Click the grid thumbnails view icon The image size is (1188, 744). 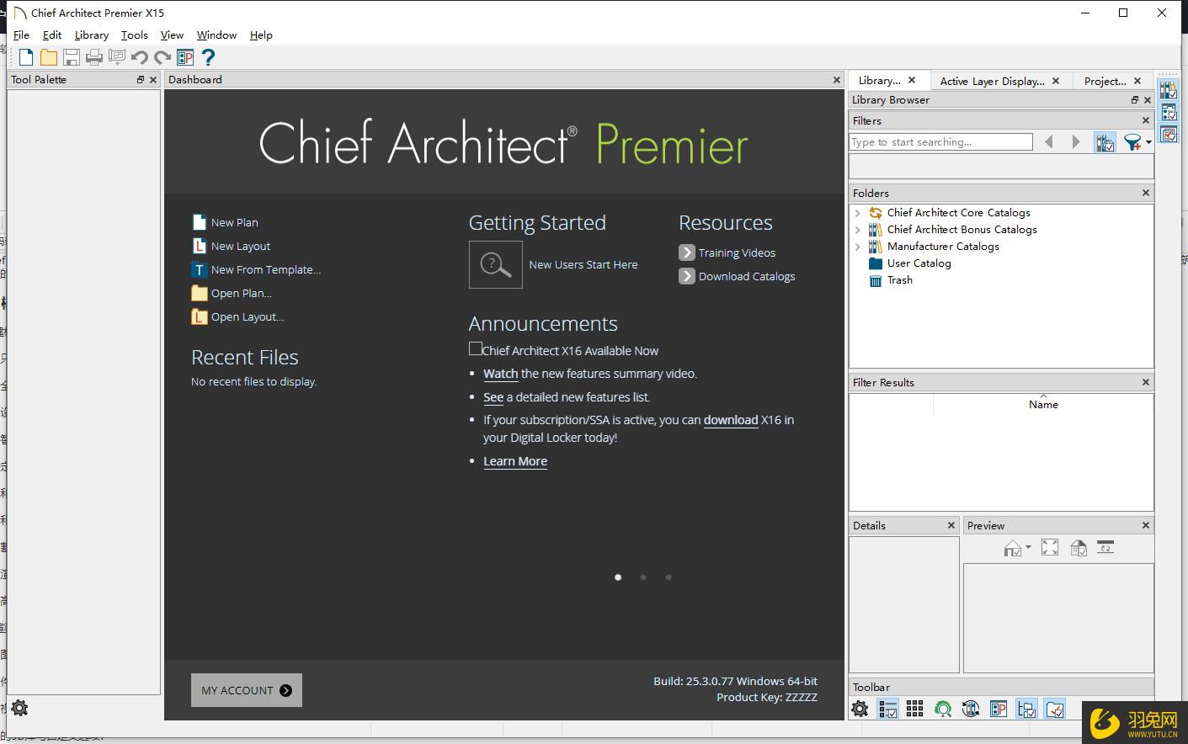coord(915,709)
